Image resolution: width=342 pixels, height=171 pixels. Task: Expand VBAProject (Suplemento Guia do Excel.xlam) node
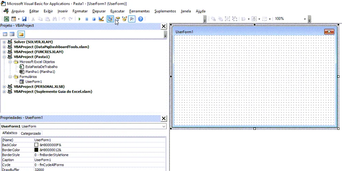pyautogui.click(x=4, y=92)
